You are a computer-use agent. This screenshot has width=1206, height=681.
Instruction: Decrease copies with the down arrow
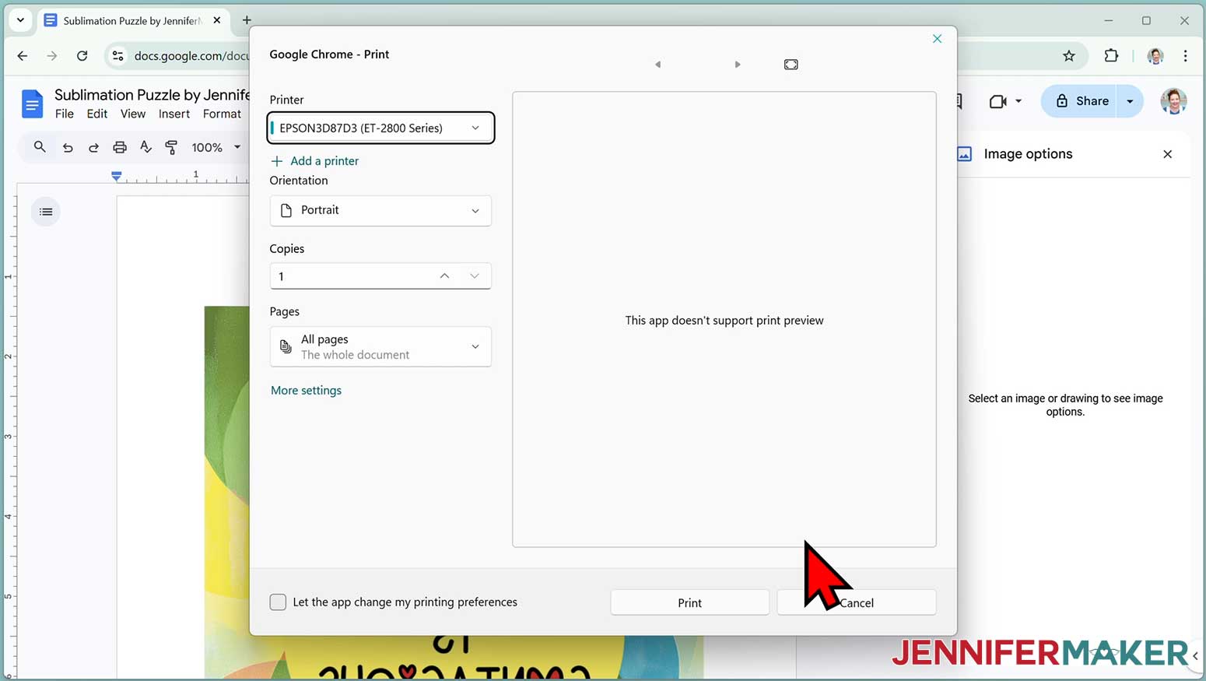(475, 276)
